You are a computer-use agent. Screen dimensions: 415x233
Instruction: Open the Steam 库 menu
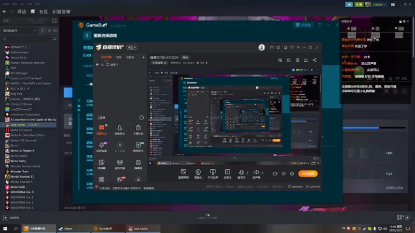tap(33, 11)
